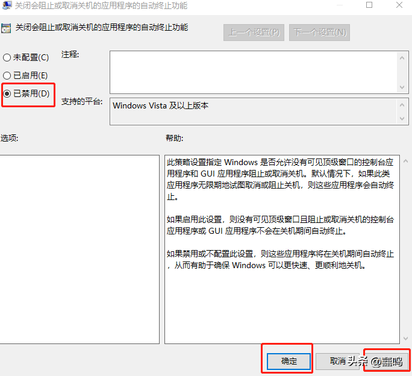Viewport: 412px width, 376px height.
Task: Set the policy to 已禁用(D)
Action: [7, 94]
